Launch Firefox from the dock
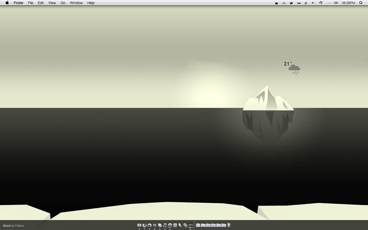The image size is (368, 230). pos(144,225)
